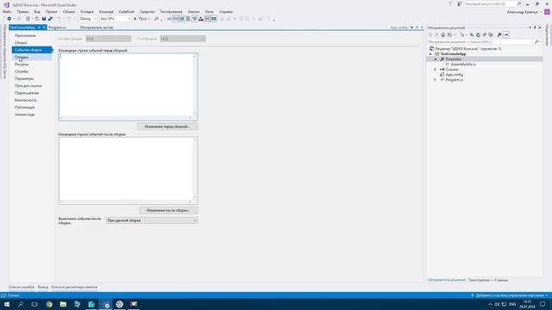
Task: Open the Консоль диспетчера пакетов tab
Action: pyautogui.click(x=74, y=287)
